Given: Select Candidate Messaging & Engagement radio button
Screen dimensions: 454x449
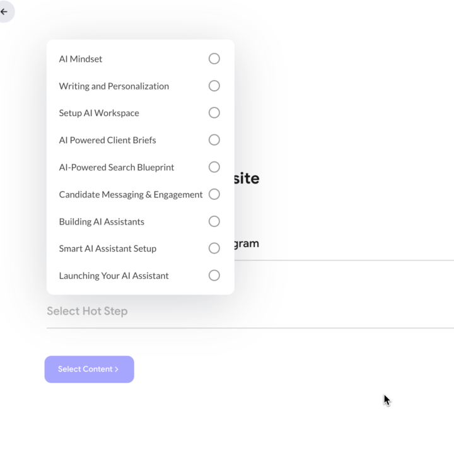Looking at the screenshot, I should point(214,194).
